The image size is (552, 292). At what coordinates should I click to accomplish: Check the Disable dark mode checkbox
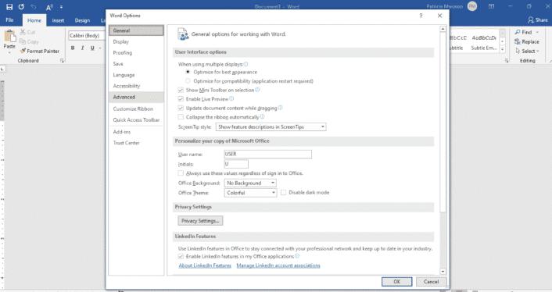tap(283, 193)
